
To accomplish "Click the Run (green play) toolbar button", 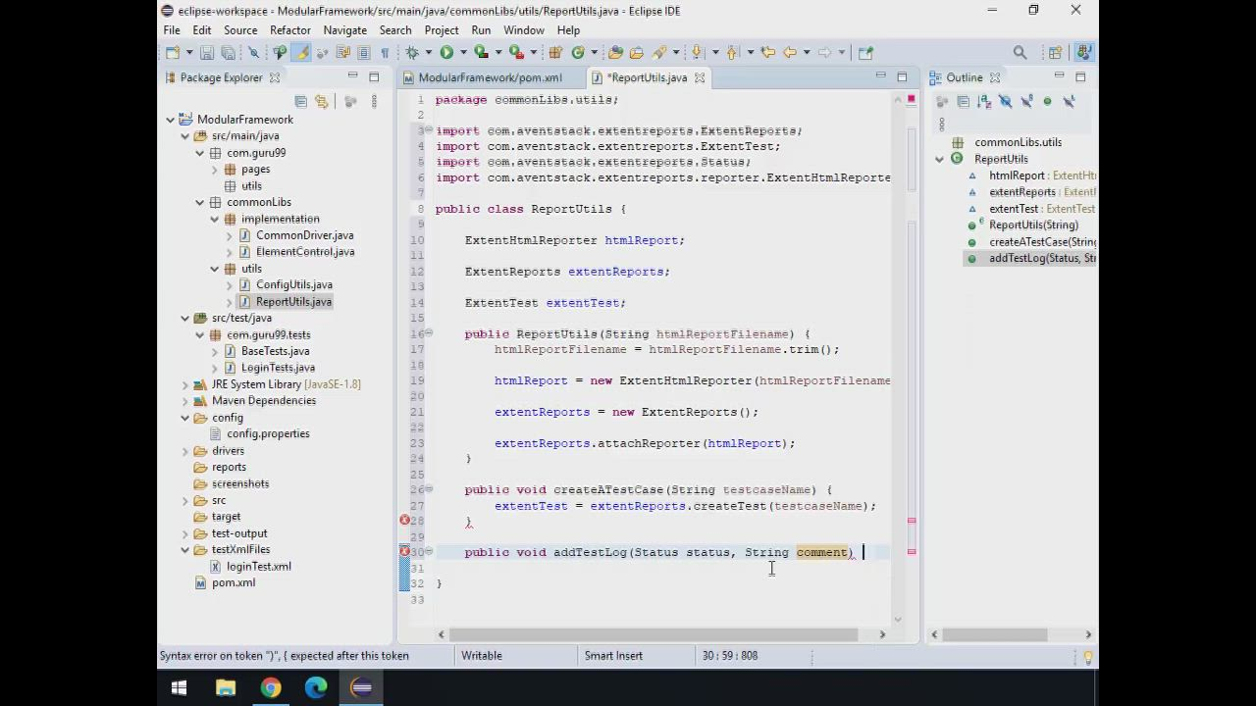I will tap(446, 52).
